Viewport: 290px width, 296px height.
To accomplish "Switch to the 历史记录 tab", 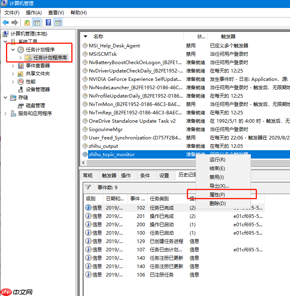I will coord(186,175).
